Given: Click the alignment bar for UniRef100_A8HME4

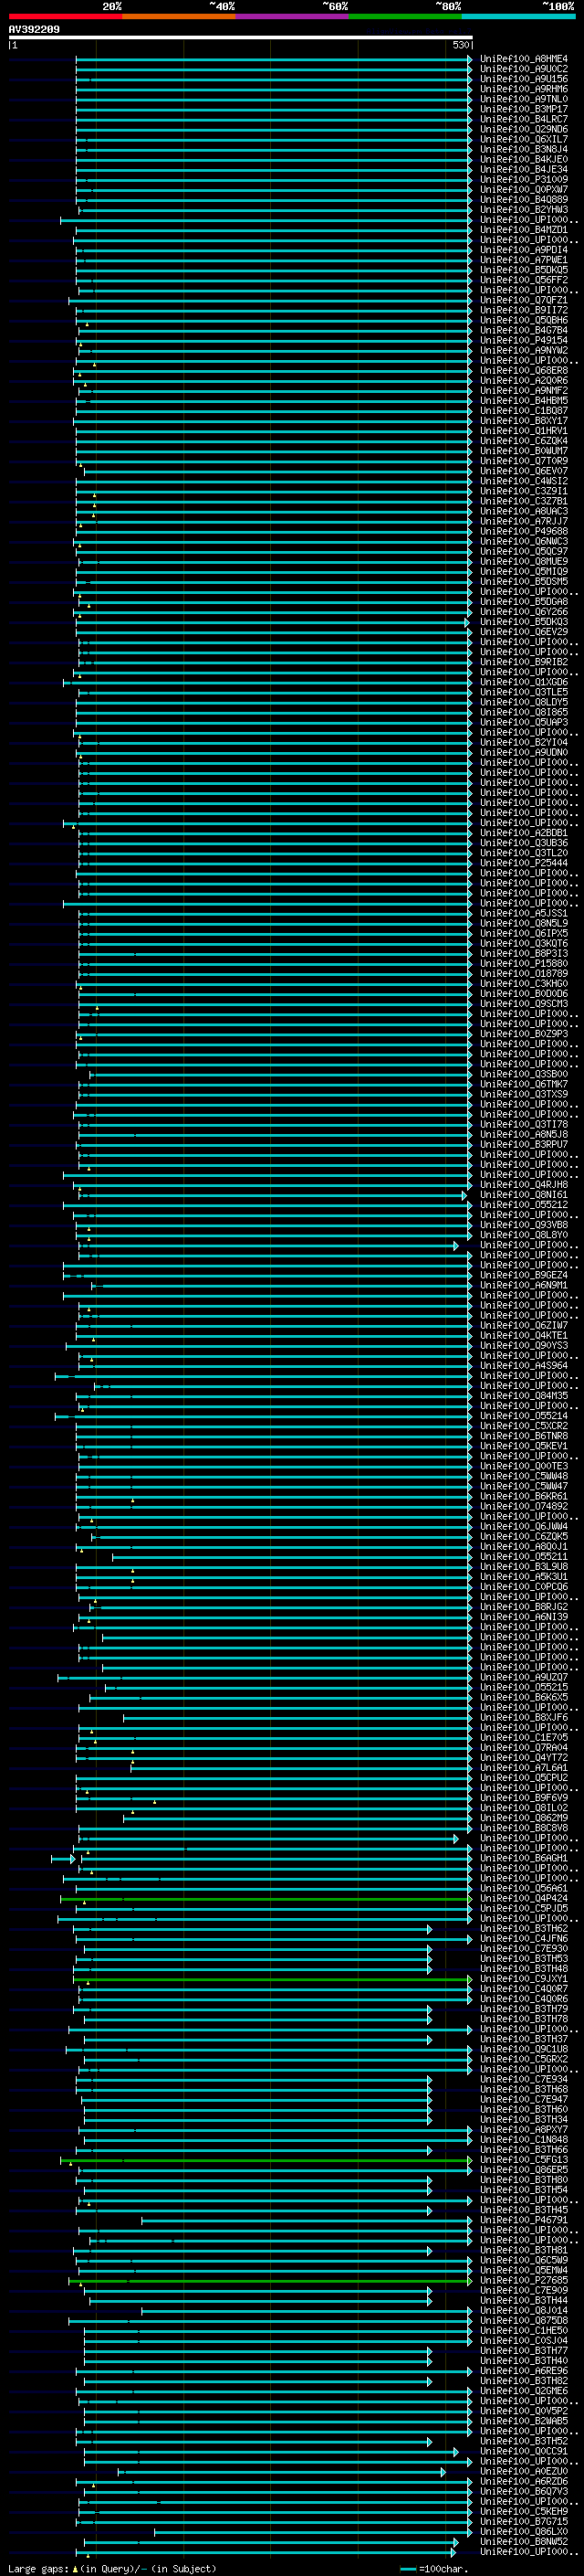Looking at the screenshot, I should 274,59.
